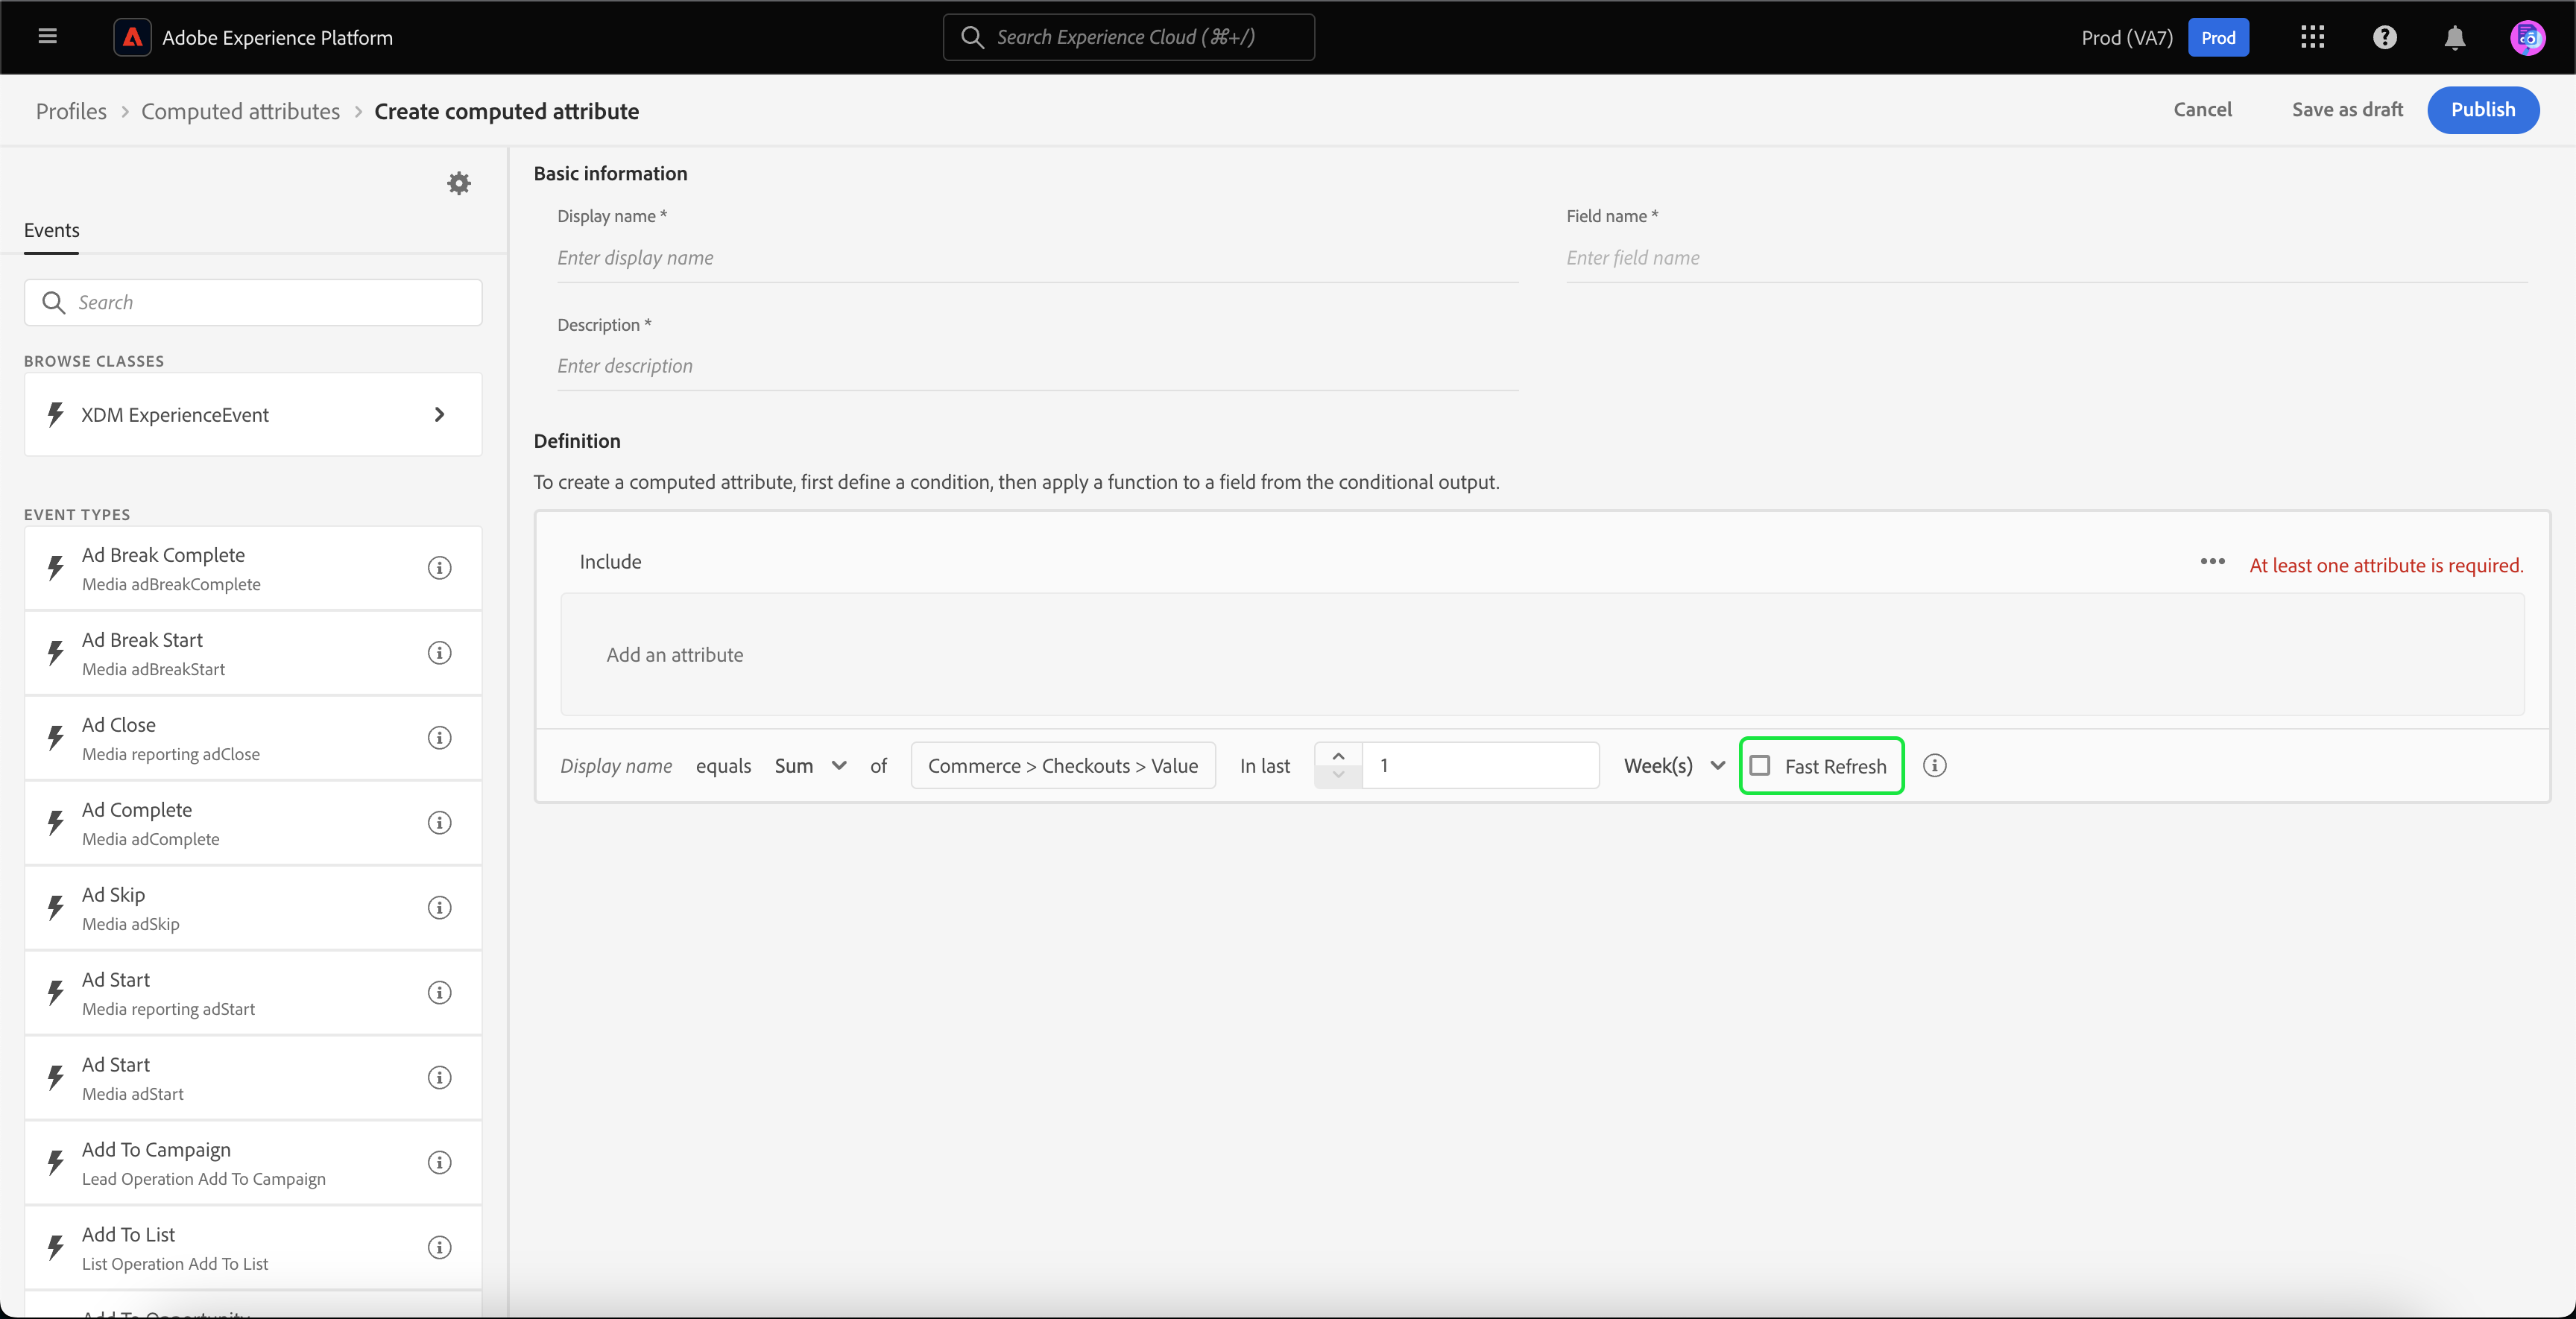Open the app switcher grid icon

coord(2312,37)
